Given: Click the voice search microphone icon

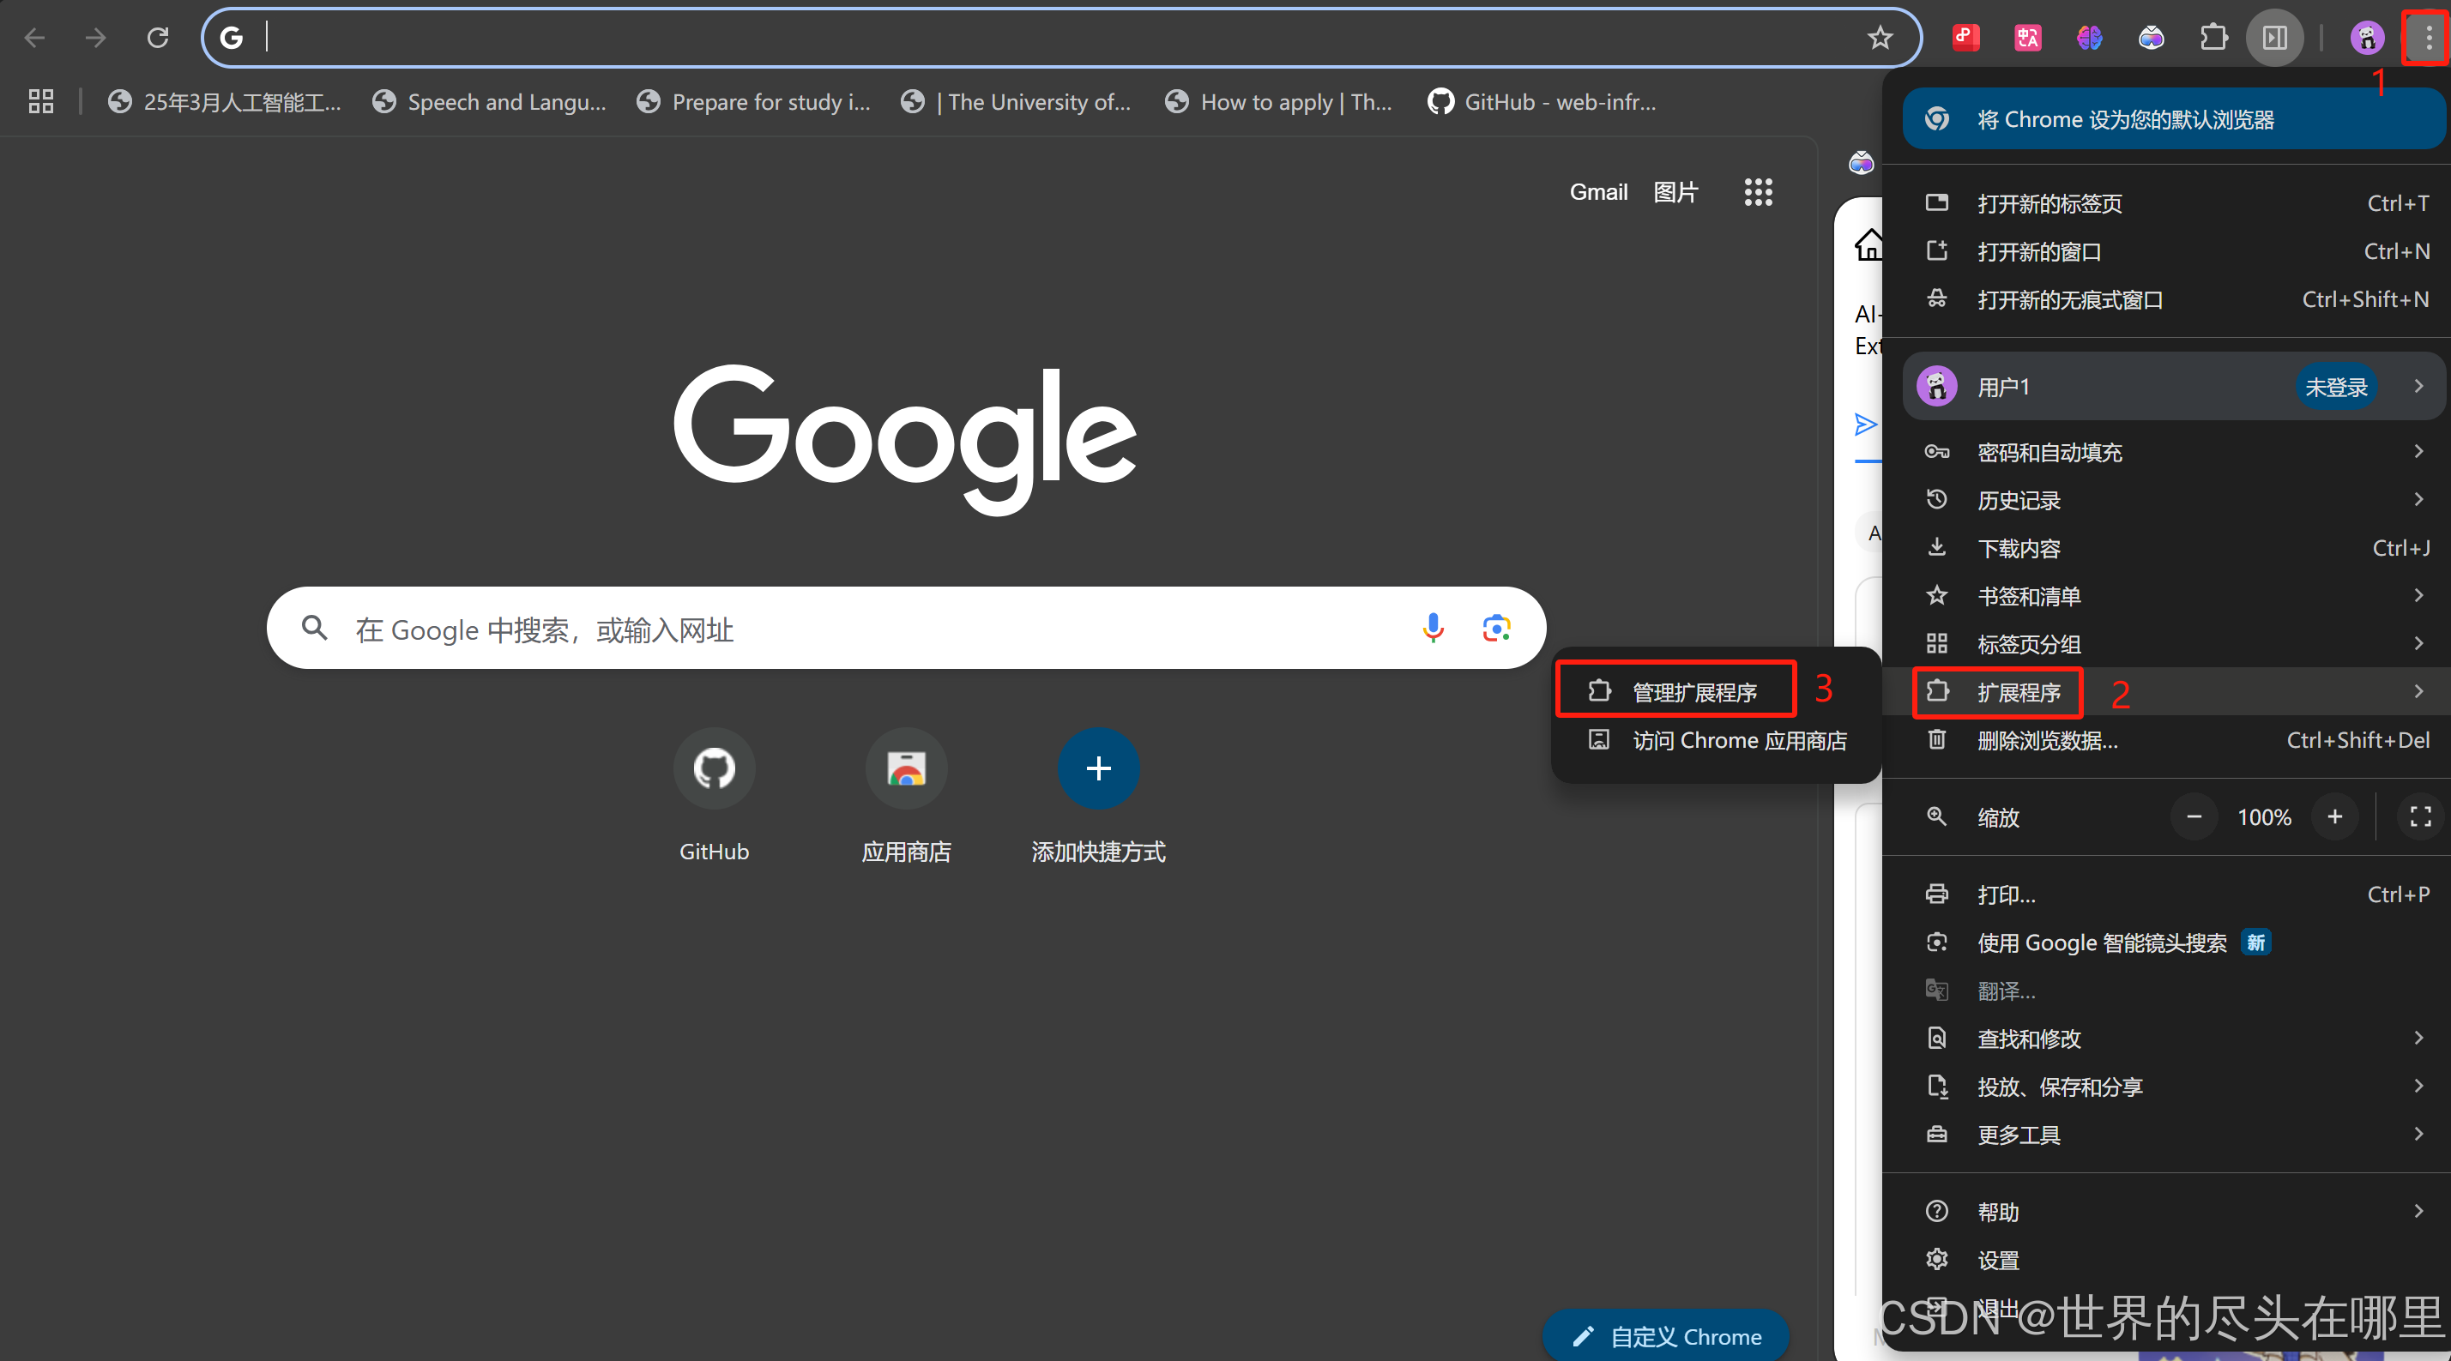Looking at the screenshot, I should point(1433,628).
